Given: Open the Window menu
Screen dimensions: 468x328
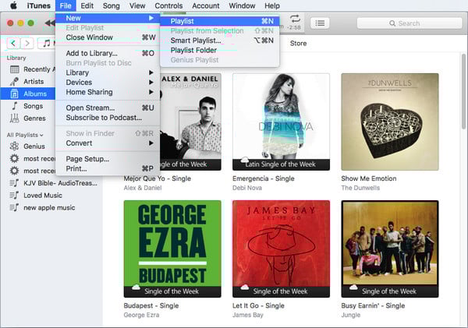Looking at the screenshot, I should 242,5.
